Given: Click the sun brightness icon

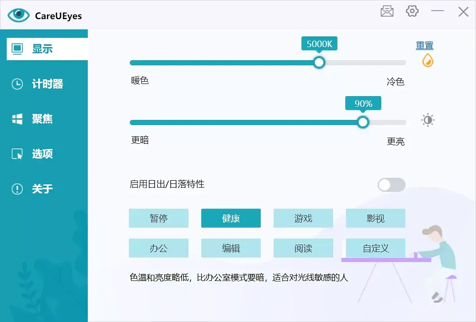Looking at the screenshot, I should (x=427, y=120).
